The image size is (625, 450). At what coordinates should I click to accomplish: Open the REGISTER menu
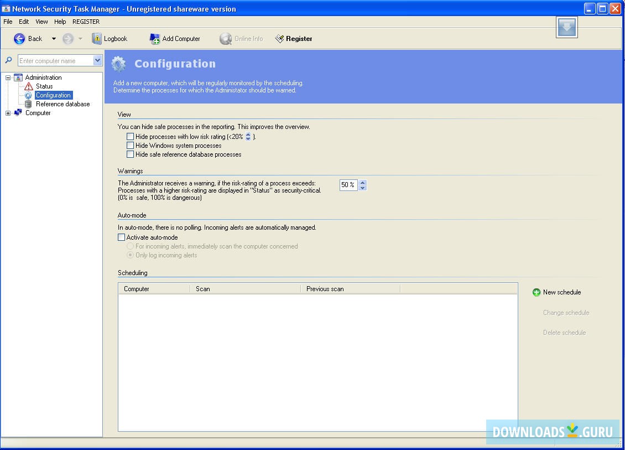[86, 22]
